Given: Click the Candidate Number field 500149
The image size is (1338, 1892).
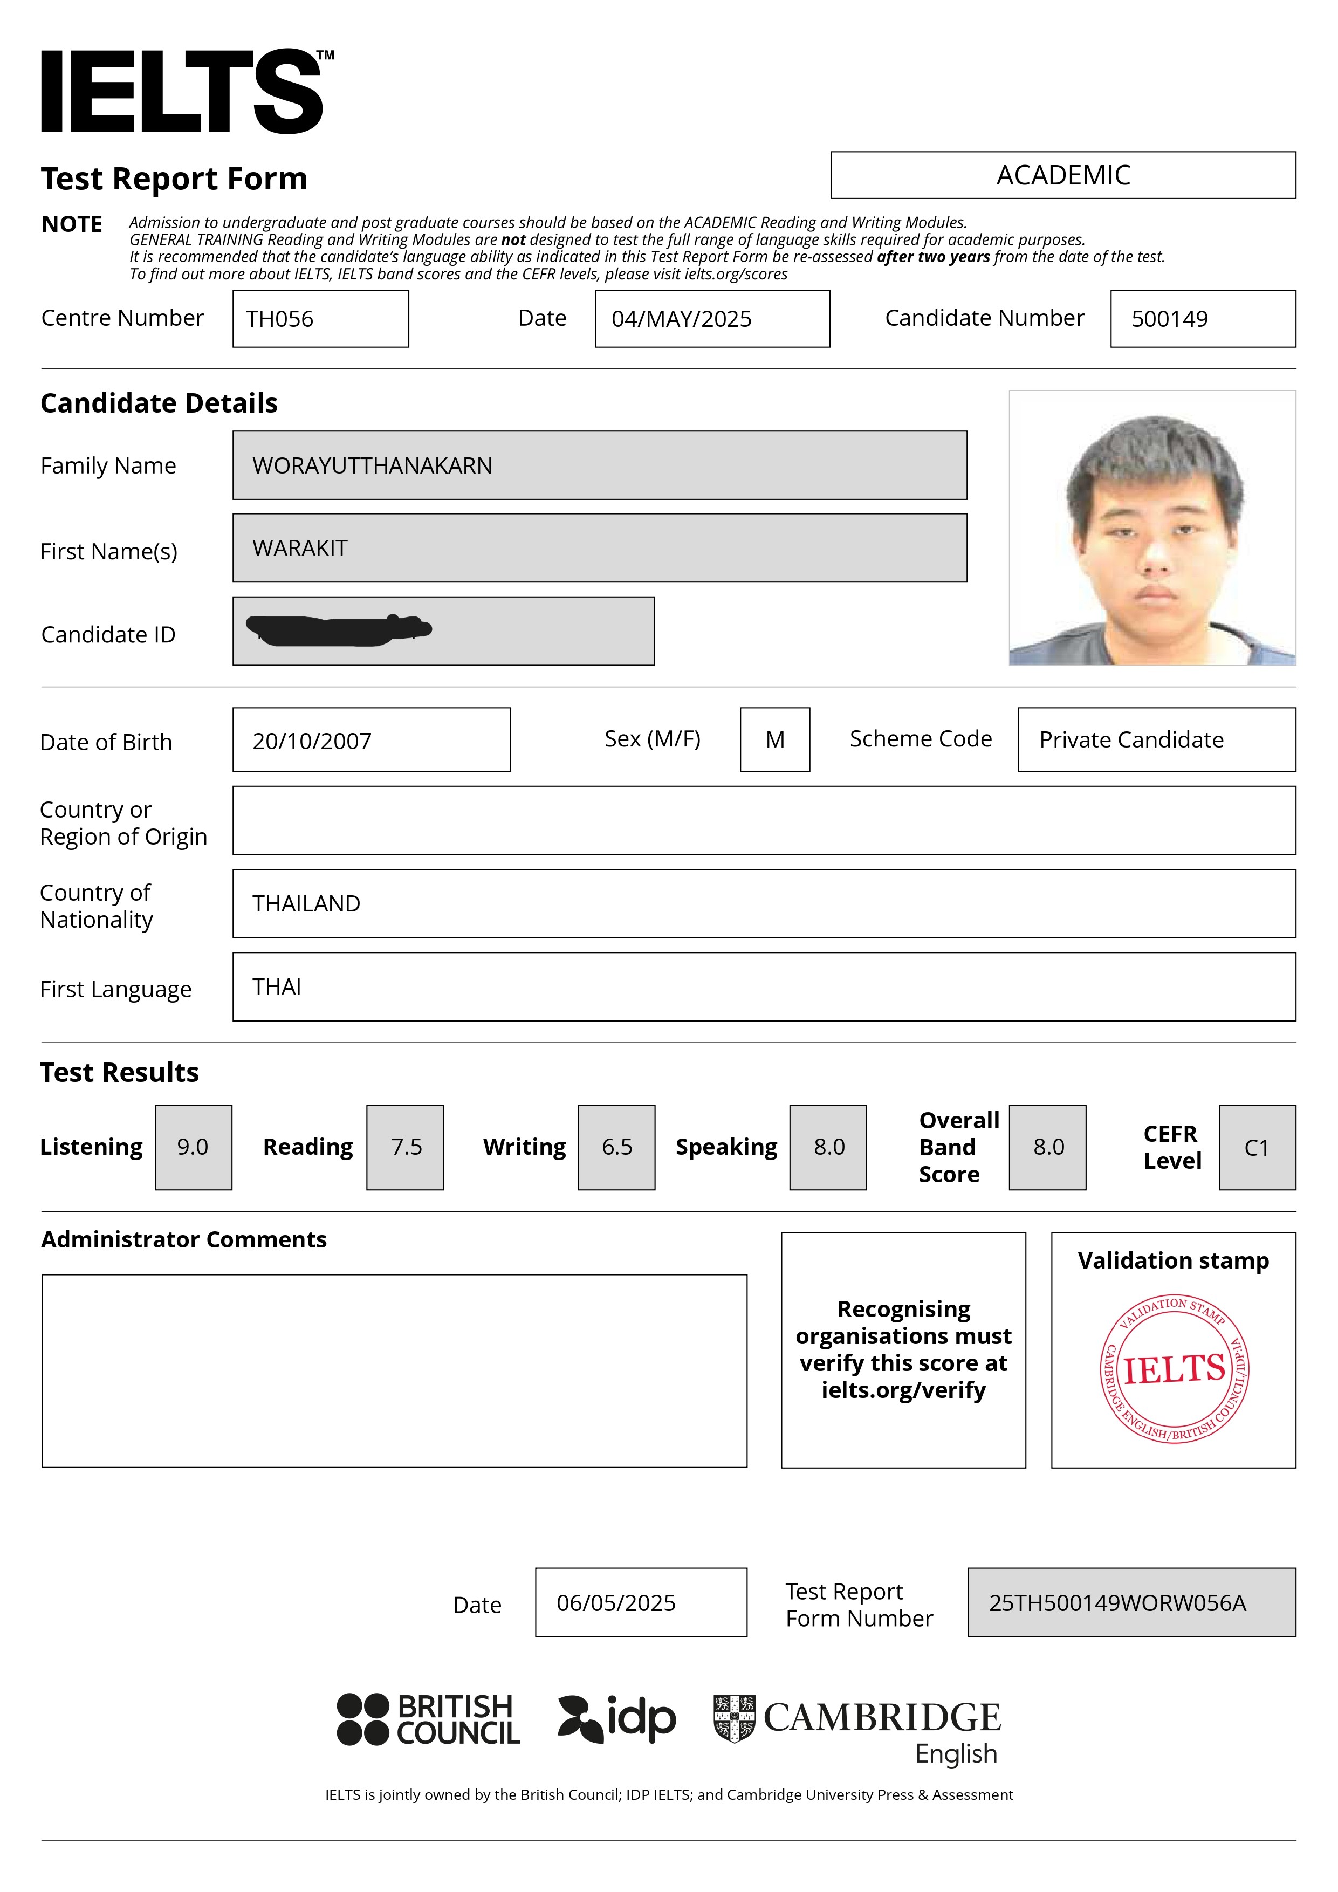Looking at the screenshot, I should [x=1203, y=319].
